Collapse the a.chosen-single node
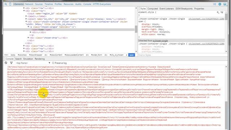This screenshot has width=231, height=130. click(29, 27)
